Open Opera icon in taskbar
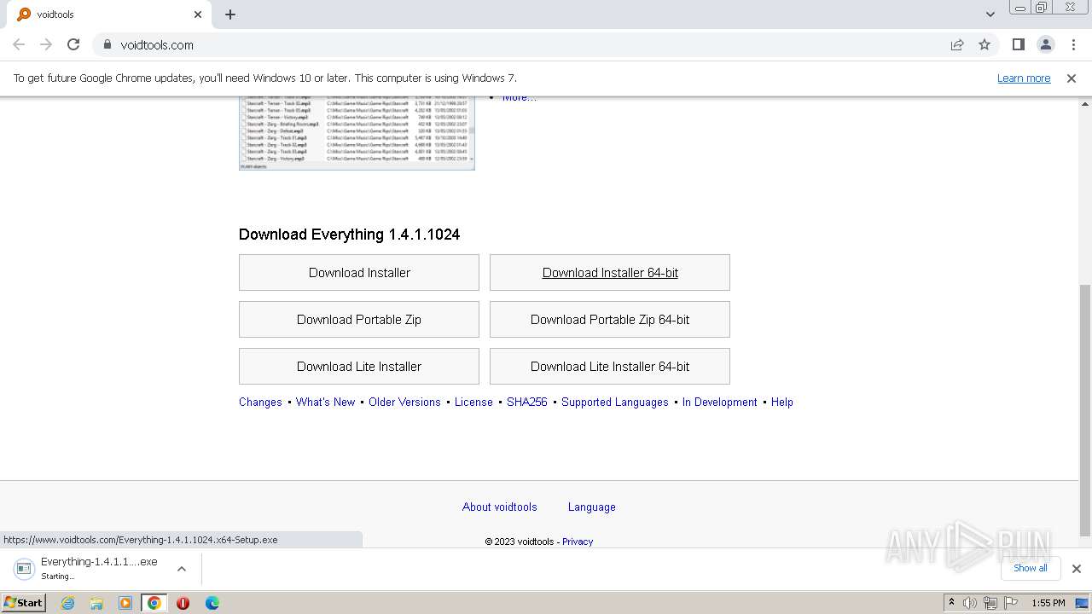Image resolution: width=1092 pixels, height=614 pixels. (x=183, y=603)
